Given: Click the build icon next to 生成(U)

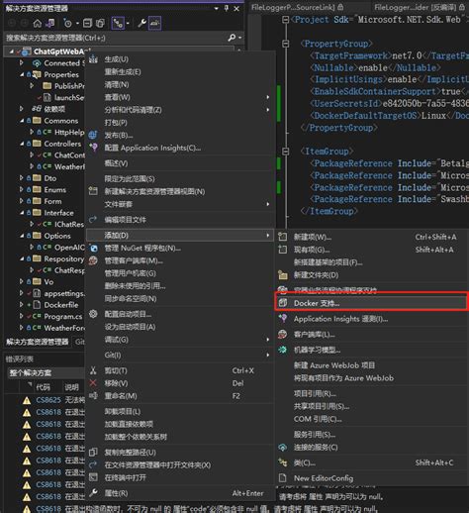Looking at the screenshot, I should pyautogui.click(x=93, y=59).
